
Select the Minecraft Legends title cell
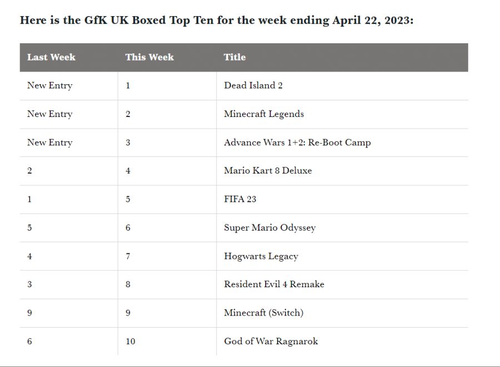(264, 114)
